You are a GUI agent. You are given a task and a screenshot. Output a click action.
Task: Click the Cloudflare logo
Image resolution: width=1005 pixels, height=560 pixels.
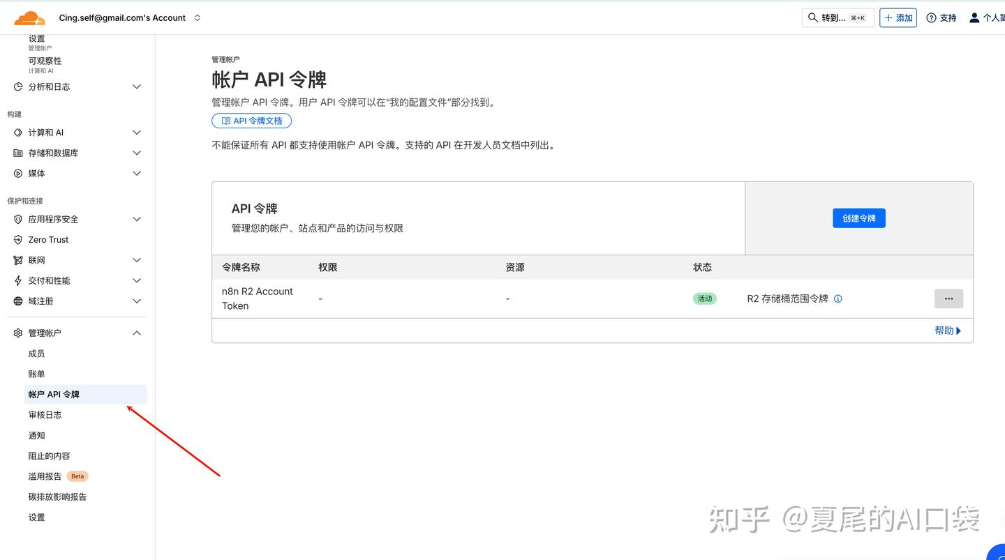(x=29, y=17)
